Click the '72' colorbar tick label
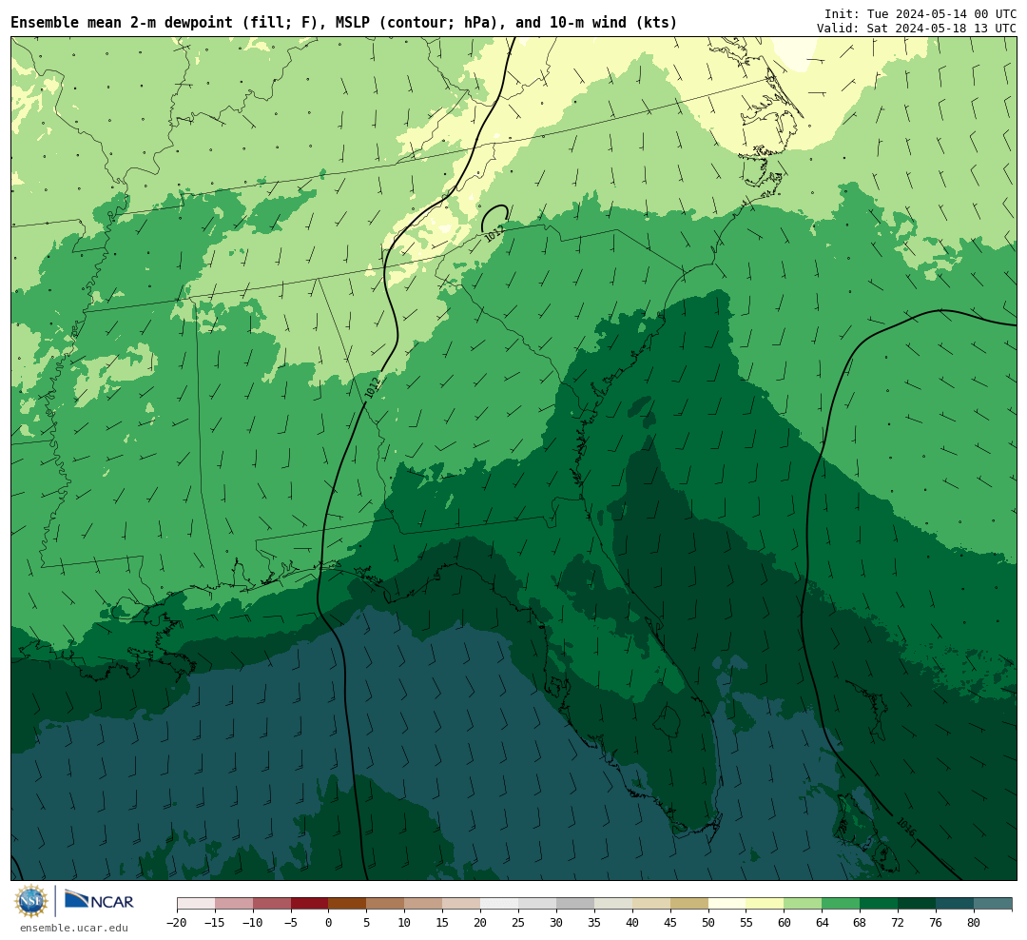 898,923
